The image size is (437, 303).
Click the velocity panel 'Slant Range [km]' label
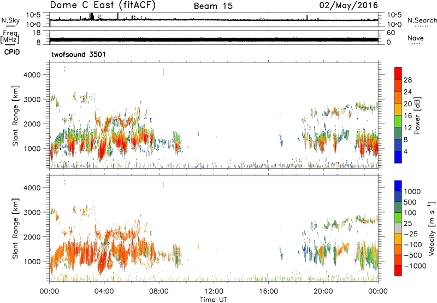pos(15,229)
